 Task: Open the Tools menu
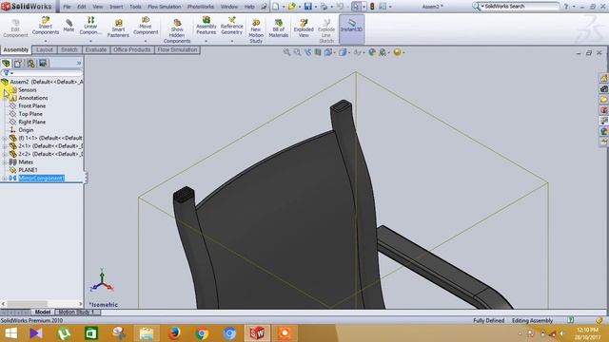pyautogui.click(x=135, y=7)
